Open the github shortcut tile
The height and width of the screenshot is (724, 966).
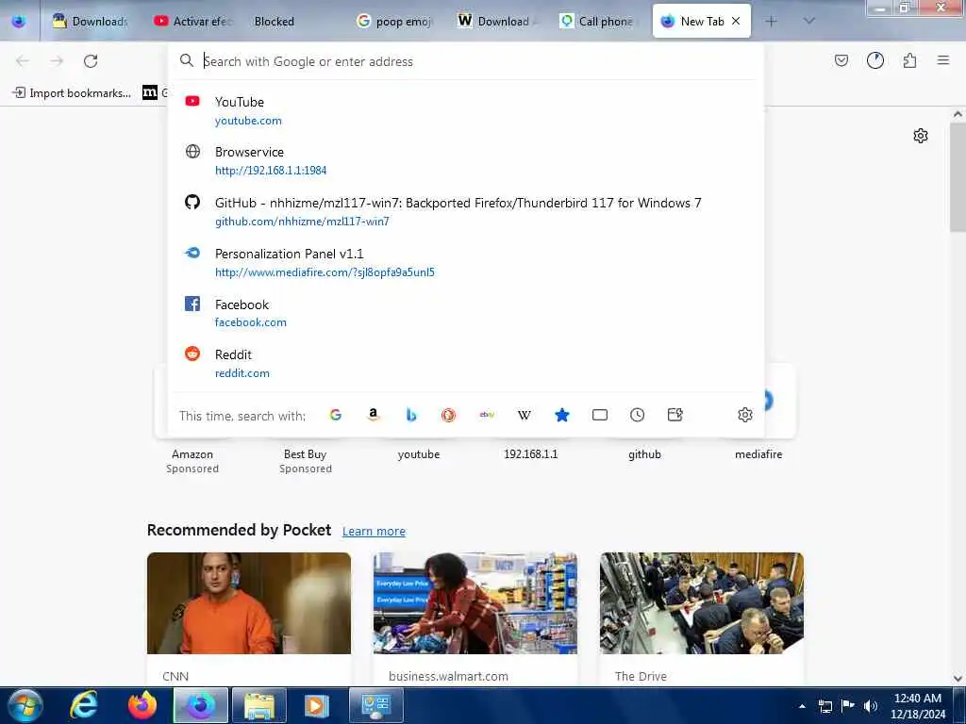644,454
